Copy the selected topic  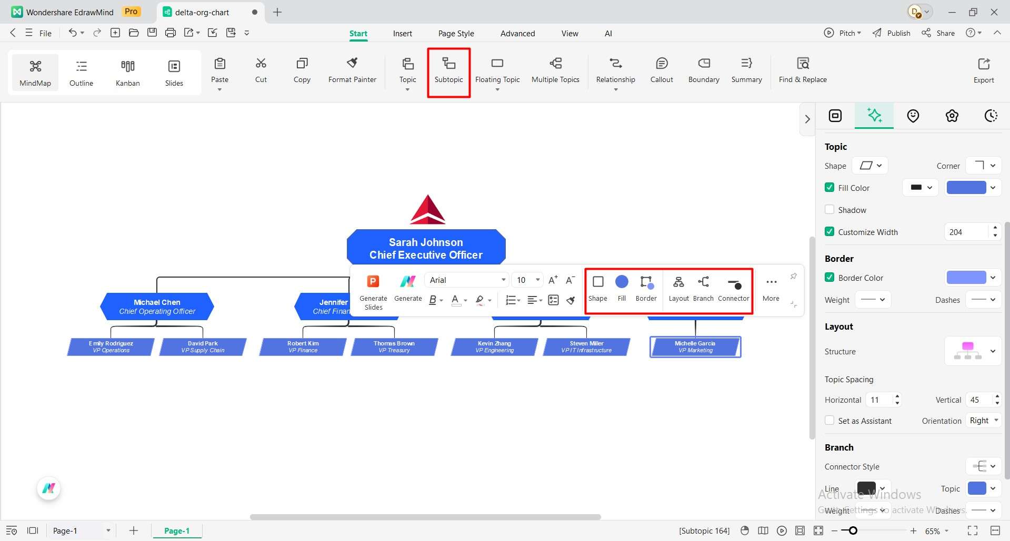click(302, 70)
